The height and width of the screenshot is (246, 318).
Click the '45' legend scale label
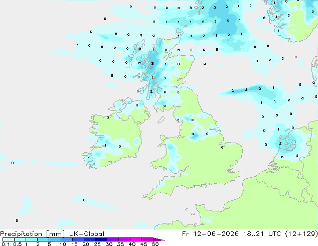143,244
